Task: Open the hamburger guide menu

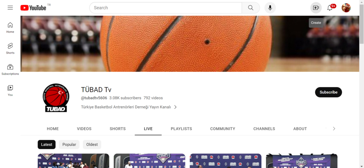Action: (x=10, y=8)
